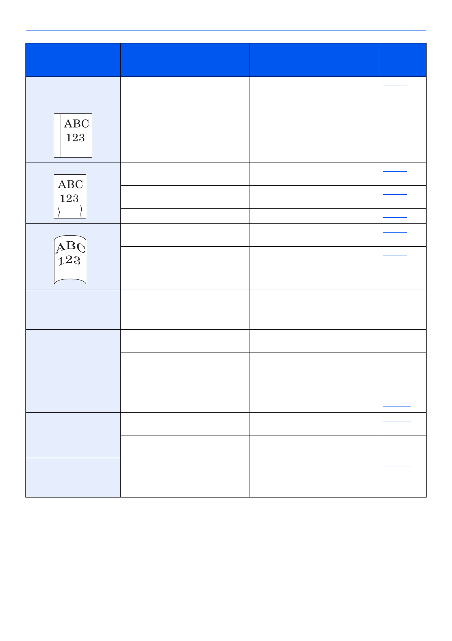The height and width of the screenshot is (641, 452).
Task: Click the third blue header cell
Action: coord(314,60)
